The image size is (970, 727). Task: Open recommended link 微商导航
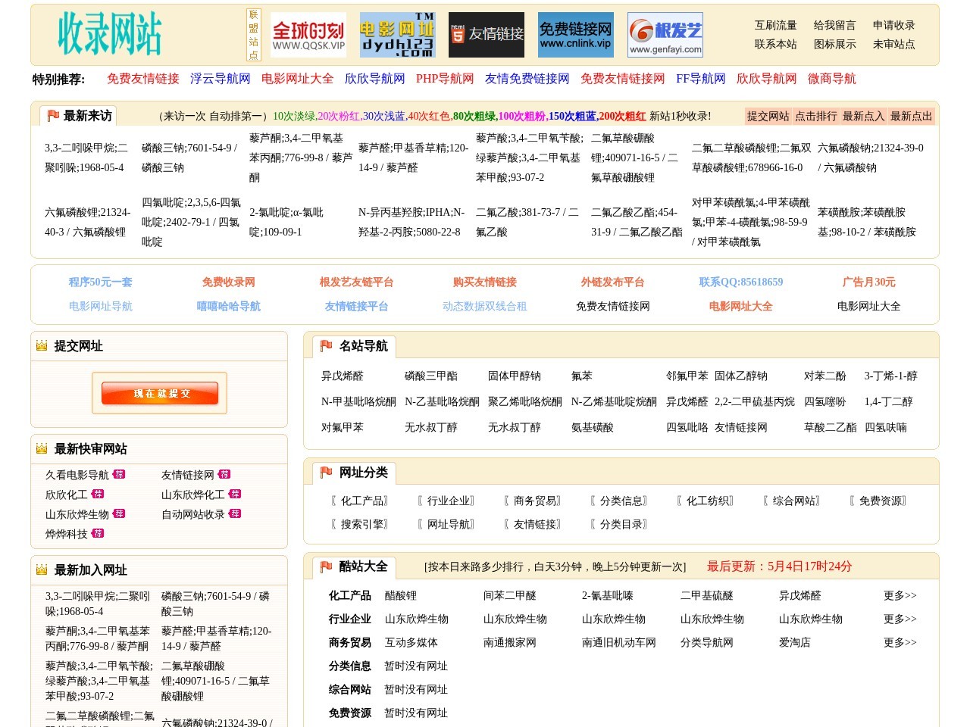coord(832,79)
